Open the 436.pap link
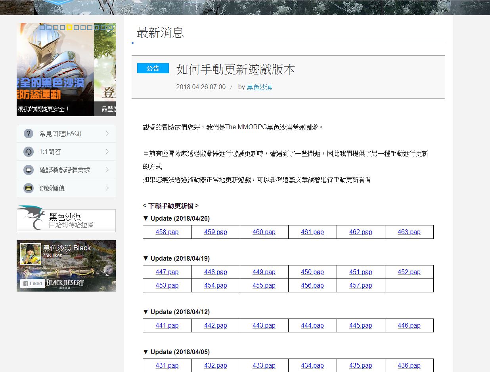This screenshot has height=372, width=490. [x=409, y=366]
